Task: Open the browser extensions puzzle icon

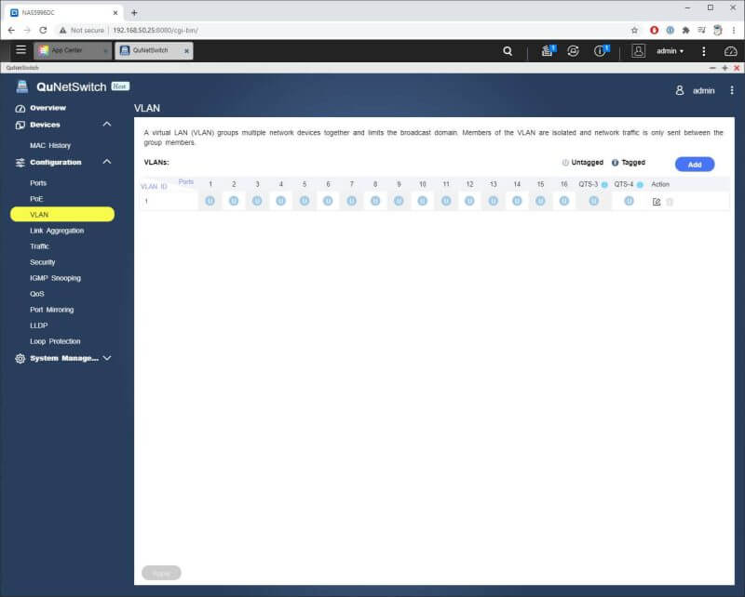Action: point(685,30)
